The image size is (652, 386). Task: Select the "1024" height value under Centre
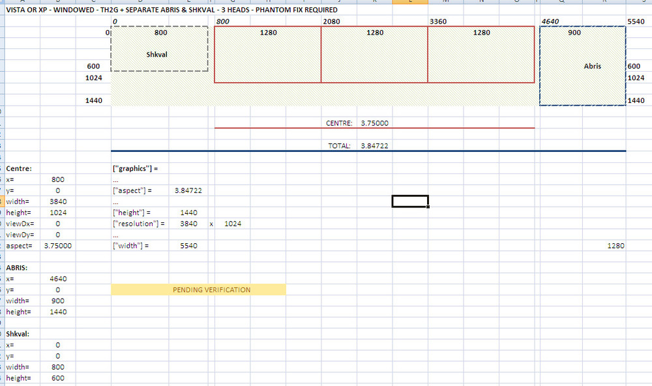58,213
